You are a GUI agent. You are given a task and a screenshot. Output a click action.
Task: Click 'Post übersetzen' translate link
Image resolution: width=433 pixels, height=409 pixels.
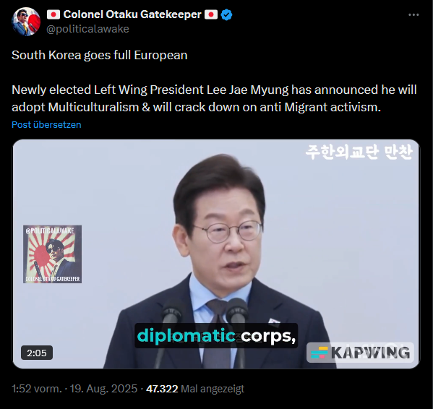(x=46, y=125)
